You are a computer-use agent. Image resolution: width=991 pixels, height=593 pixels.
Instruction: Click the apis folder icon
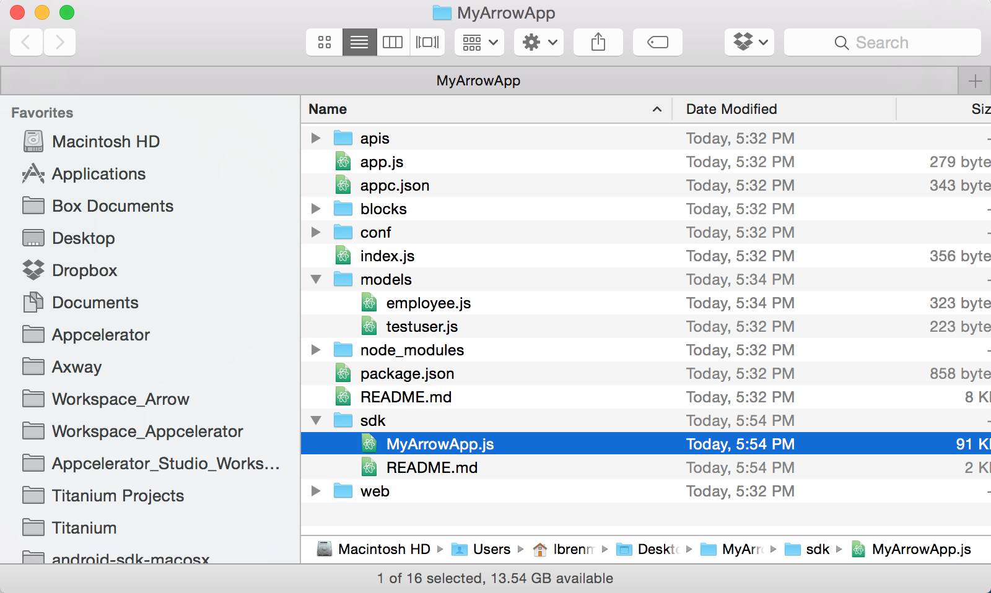[x=343, y=138]
